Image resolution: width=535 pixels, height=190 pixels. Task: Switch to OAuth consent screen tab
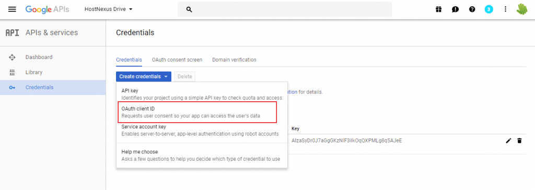177,60
